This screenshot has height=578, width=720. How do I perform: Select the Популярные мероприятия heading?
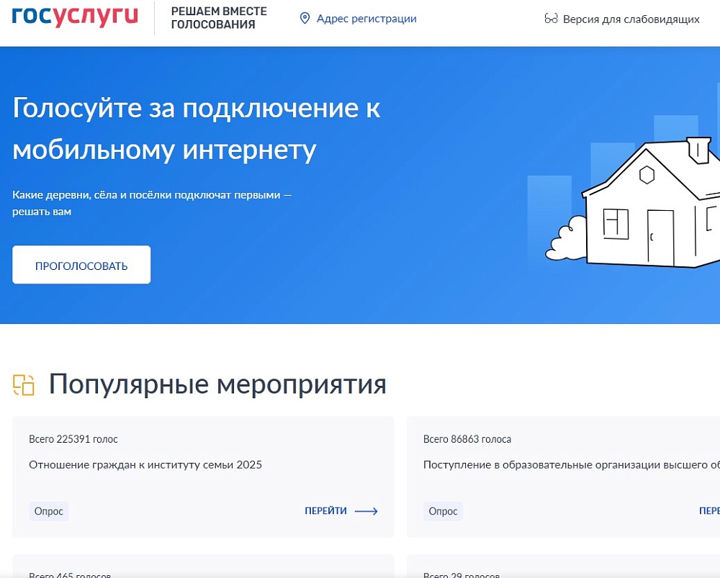point(217,384)
